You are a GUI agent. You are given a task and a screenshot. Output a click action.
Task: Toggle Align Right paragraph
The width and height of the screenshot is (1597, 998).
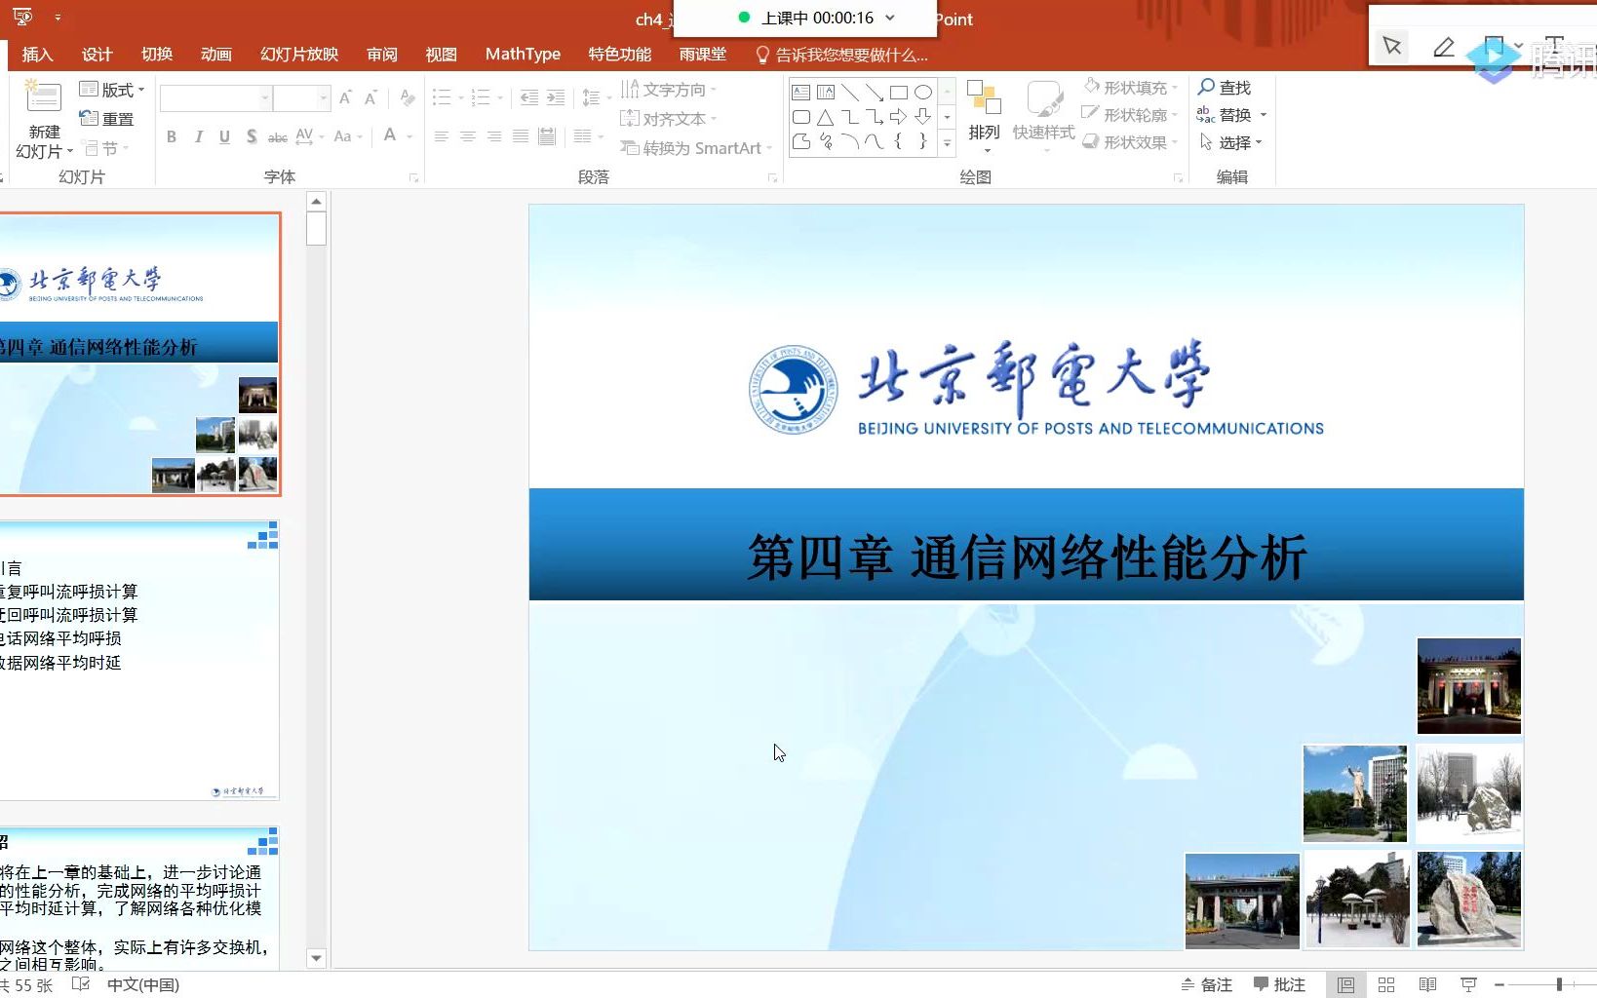point(494,136)
